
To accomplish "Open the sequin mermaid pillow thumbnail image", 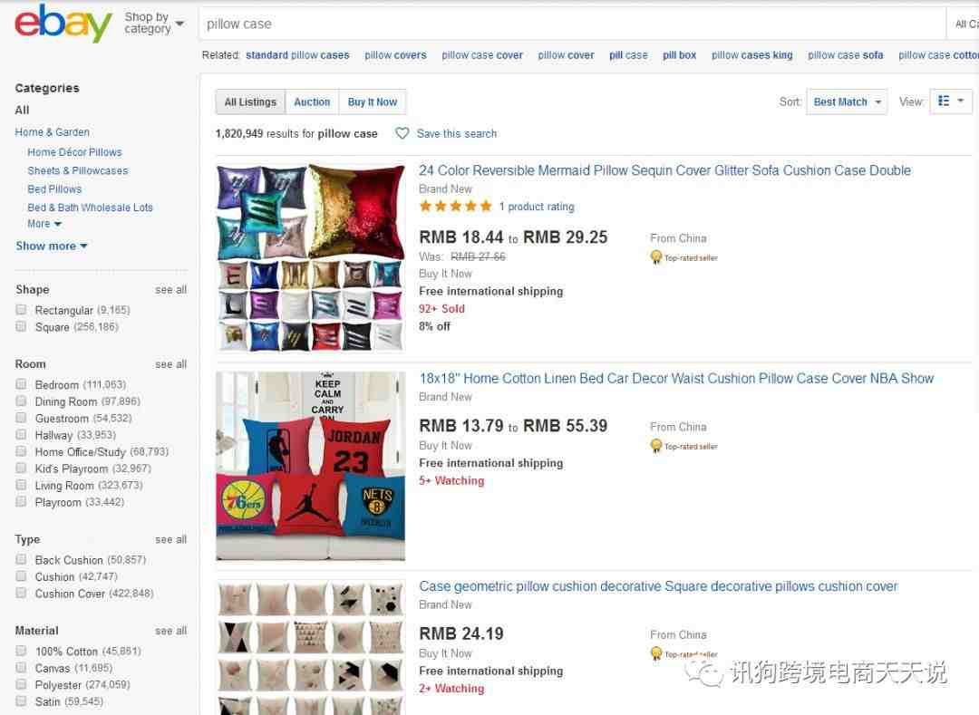I will 311,257.
